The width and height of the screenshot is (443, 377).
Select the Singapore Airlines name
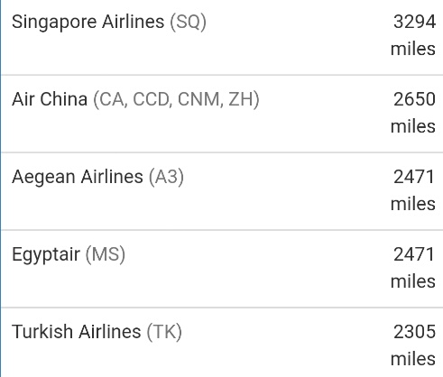coord(88,23)
